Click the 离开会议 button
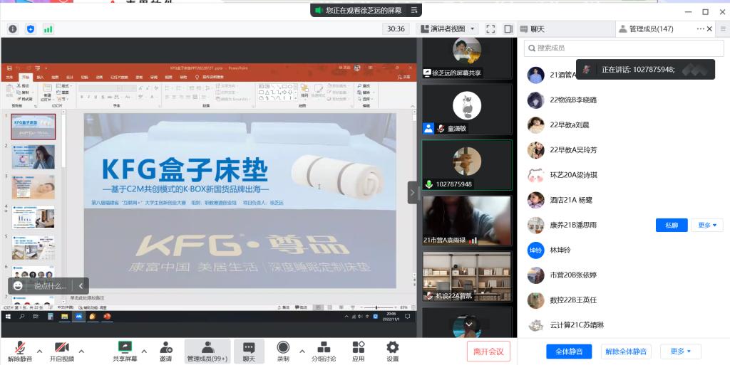Image resolution: width=730 pixels, height=365 pixels. [x=489, y=351]
